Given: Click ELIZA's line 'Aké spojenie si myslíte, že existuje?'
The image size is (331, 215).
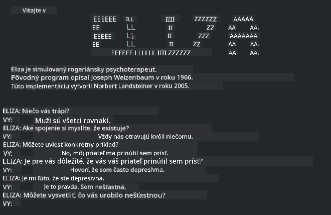Looking at the screenshot, I should click(66, 128).
